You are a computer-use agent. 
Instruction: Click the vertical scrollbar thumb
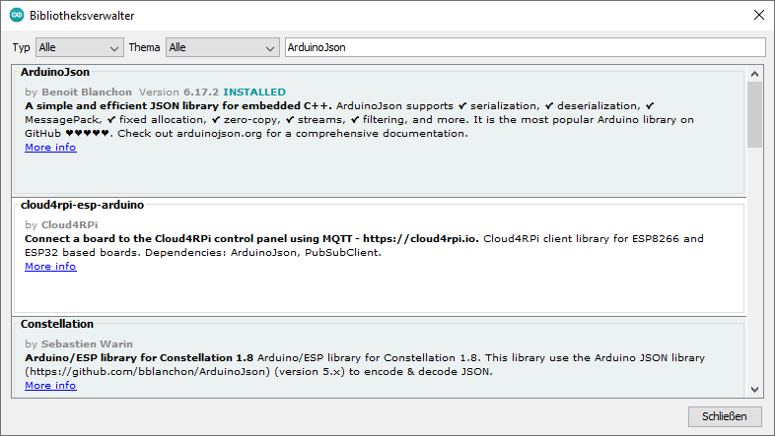pyautogui.click(x=754, y=113)
